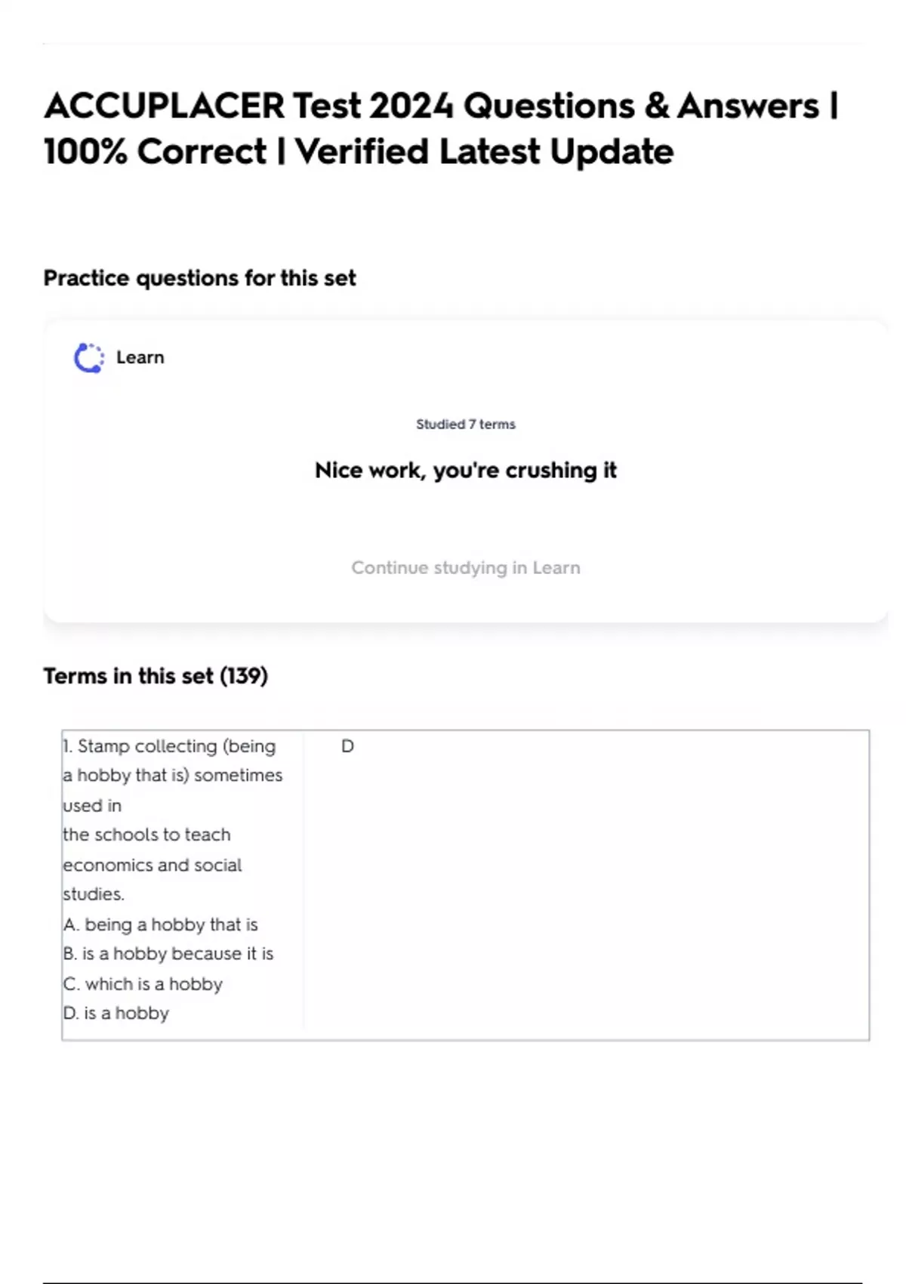
Task: Click the Verified Latest Update title text
Action: click(x=483, y=152)
